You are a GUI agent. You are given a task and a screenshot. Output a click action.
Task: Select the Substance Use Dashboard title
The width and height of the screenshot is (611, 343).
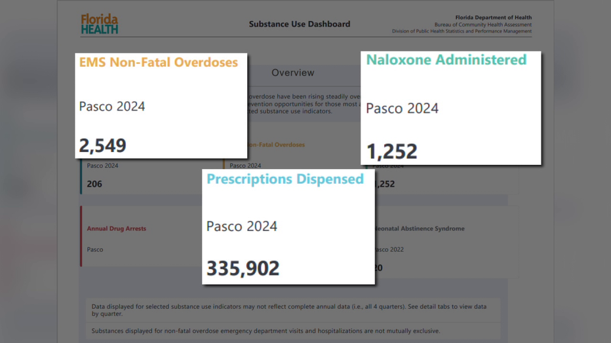click(299, 24)
